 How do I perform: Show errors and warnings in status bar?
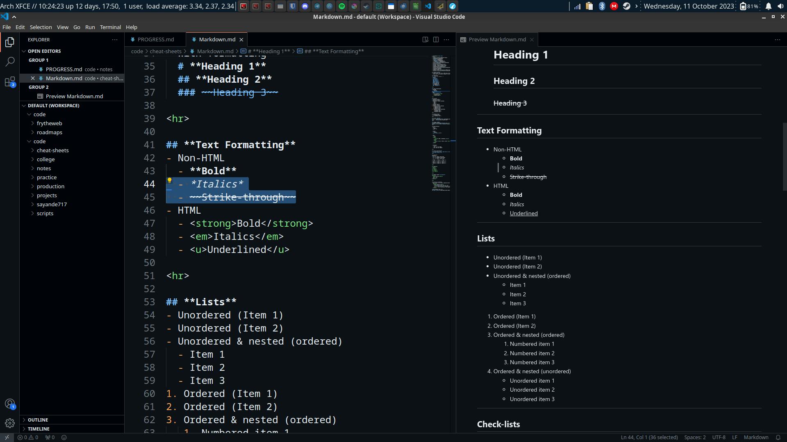(x=28, y=437)
